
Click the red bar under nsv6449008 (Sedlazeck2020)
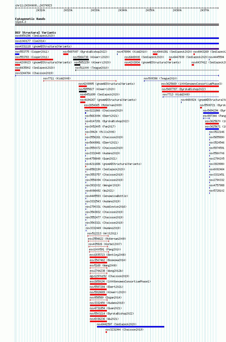(133, 60)
